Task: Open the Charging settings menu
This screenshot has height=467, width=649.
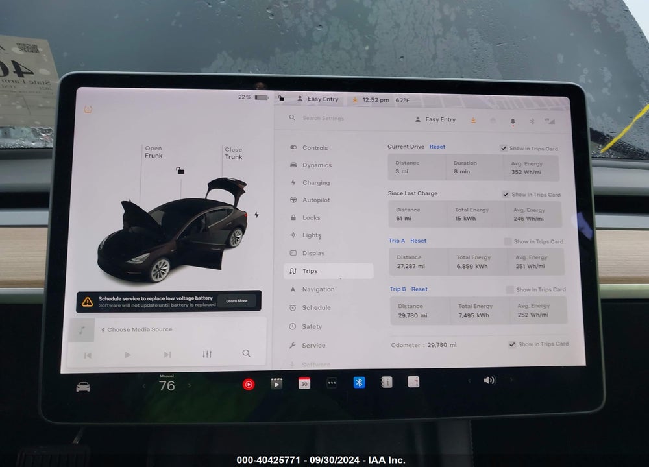Action: click(310, 182)
